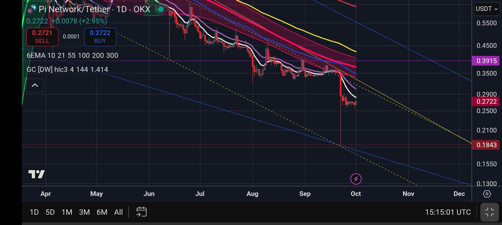Click the 0.1550 price axis value

pyautogui.click(x=487, y=164)
